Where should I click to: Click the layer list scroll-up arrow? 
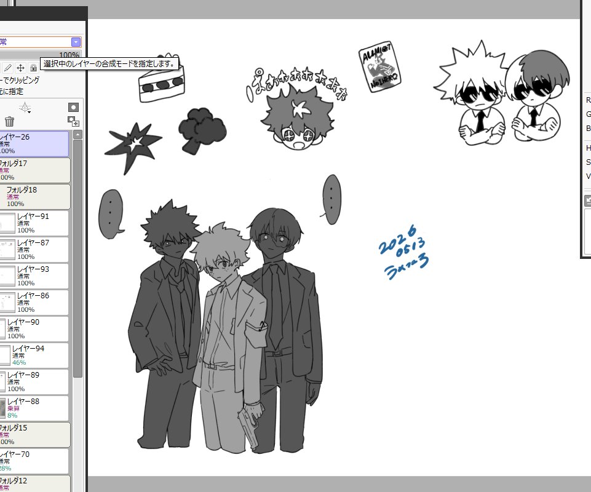[x=77, y=134]
